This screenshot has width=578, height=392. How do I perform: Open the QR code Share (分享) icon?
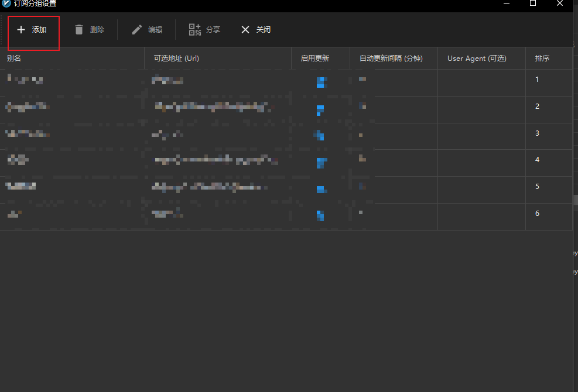(195, 30)
